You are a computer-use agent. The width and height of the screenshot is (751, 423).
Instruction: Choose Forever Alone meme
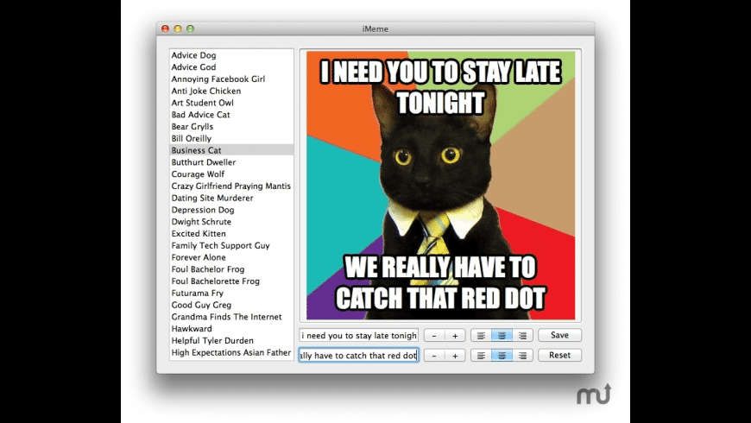click(x=231, y=257)
